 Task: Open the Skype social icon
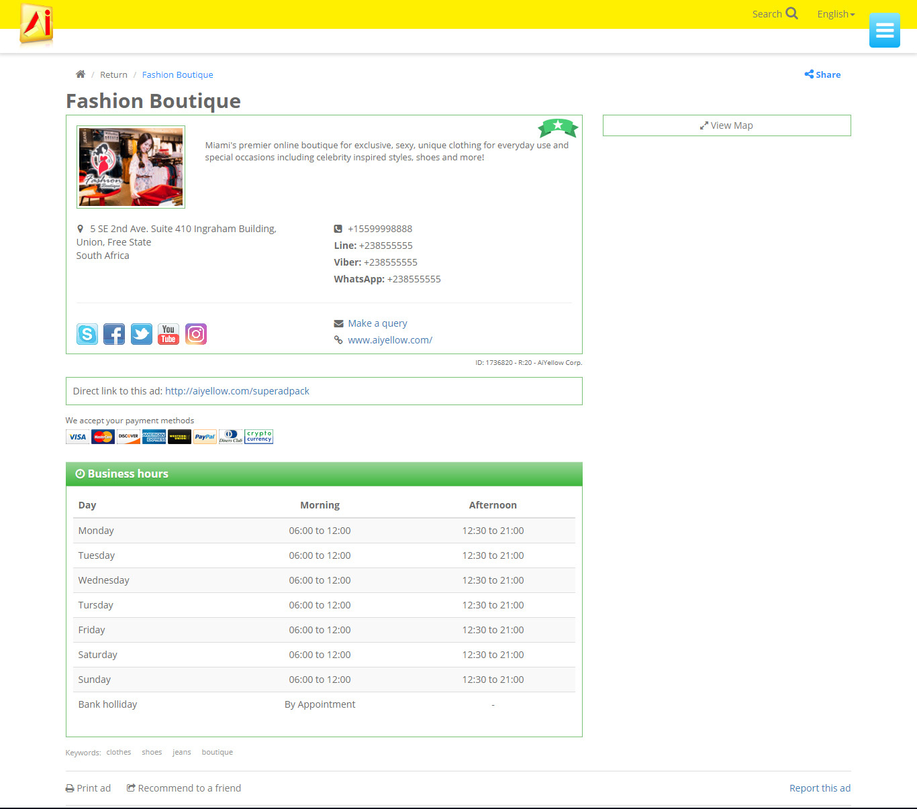click(x=87, y=334)
